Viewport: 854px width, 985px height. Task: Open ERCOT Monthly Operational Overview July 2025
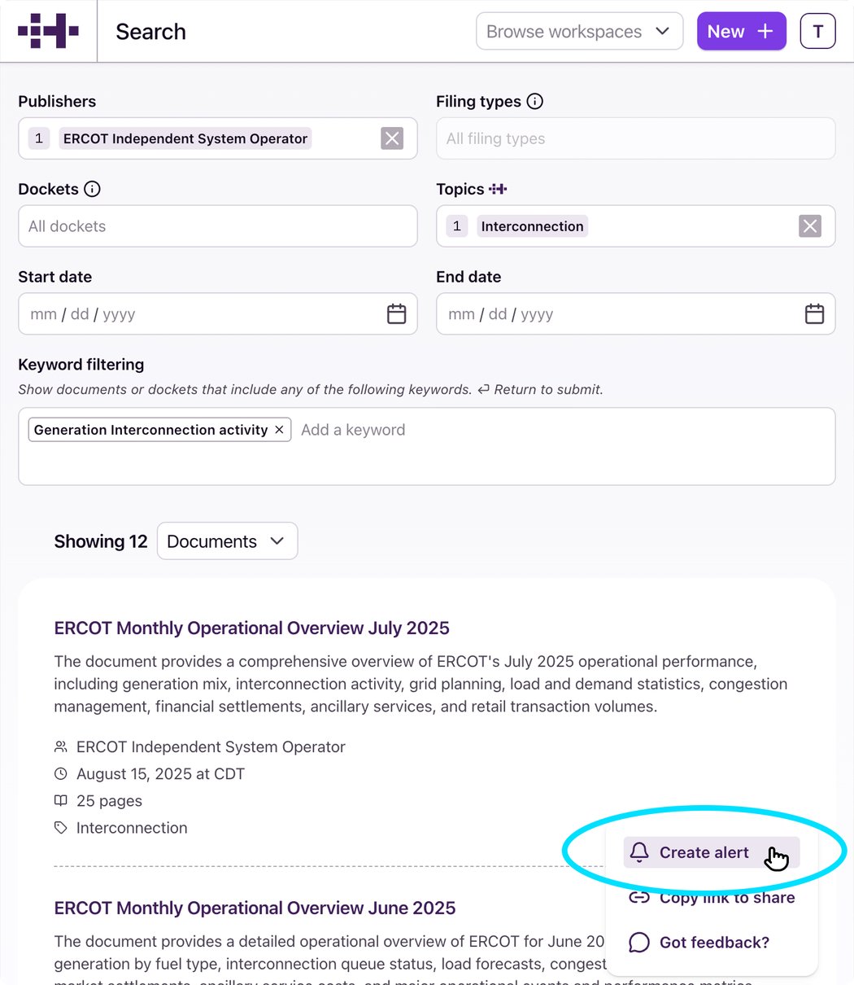click(251, 628)
